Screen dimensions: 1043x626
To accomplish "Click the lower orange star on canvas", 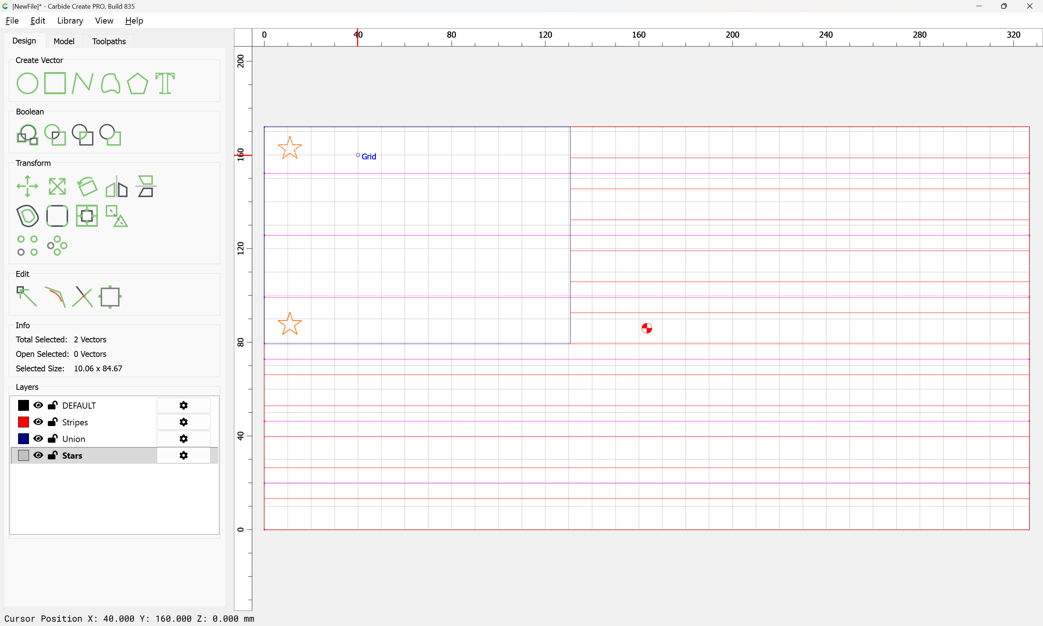I will coord(290,324).
